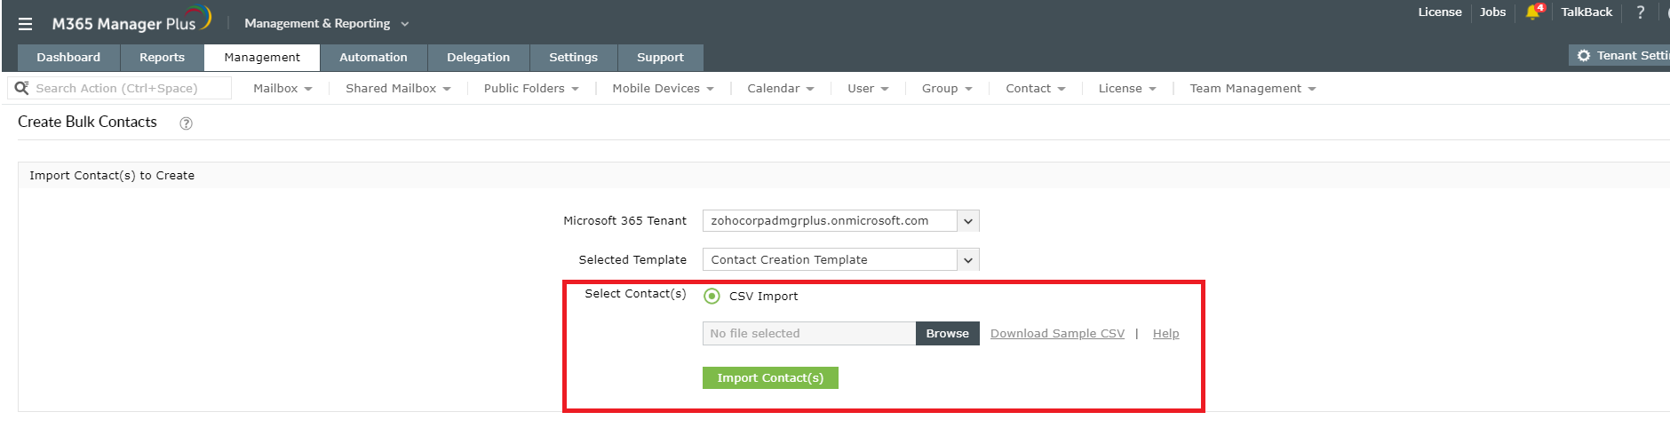Click the Search Action input field

129,89
